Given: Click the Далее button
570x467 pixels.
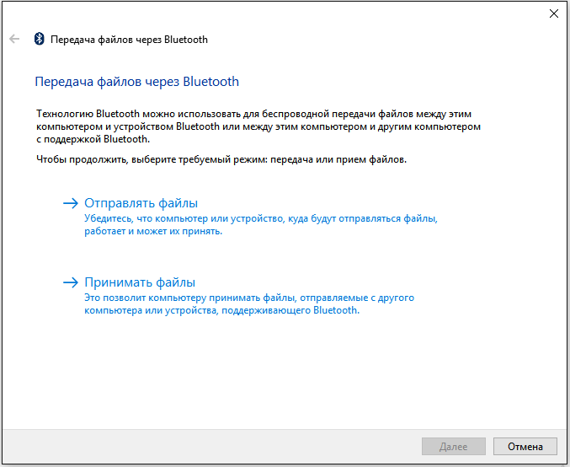Looking at the screenshot, I should (x=453, y=446).
